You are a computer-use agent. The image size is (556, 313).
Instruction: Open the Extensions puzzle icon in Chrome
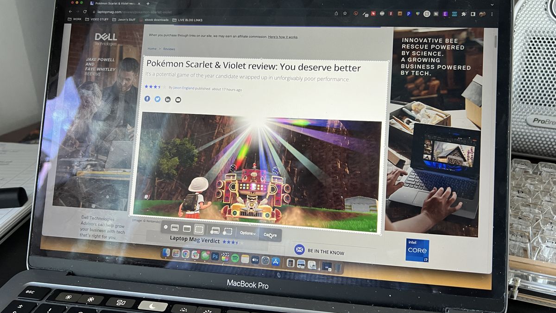tap(464, 13)
